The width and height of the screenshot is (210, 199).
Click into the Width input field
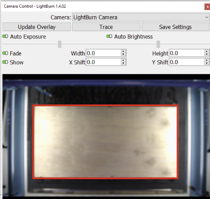[103, 53]
